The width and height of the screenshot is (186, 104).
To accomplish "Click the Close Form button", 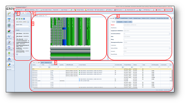I will [168, 10].
